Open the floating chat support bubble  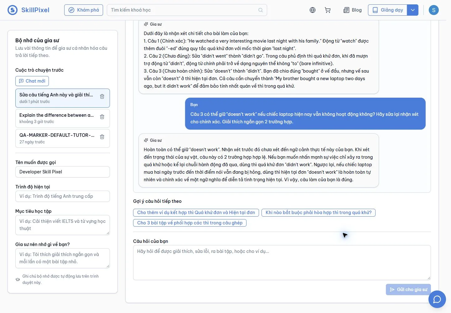point(437,299)
